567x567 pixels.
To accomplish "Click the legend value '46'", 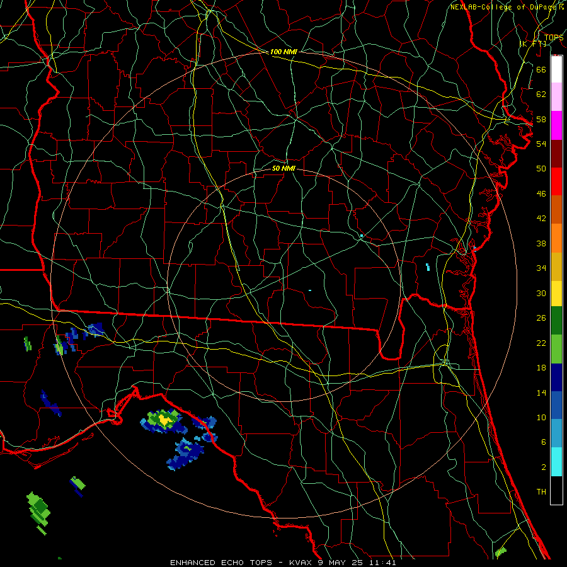I will point(541,193).
